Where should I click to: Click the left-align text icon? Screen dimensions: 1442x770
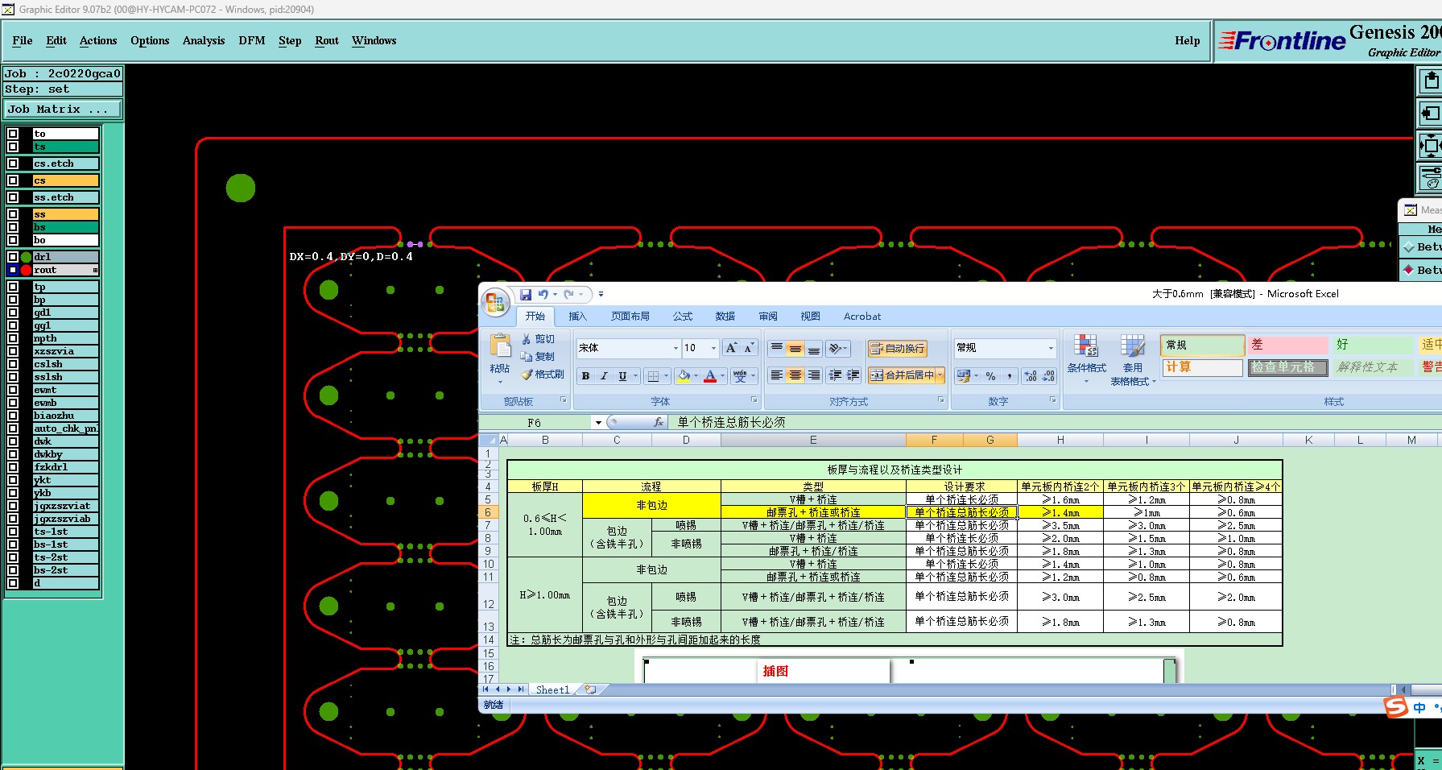click(x=776, y=375)
